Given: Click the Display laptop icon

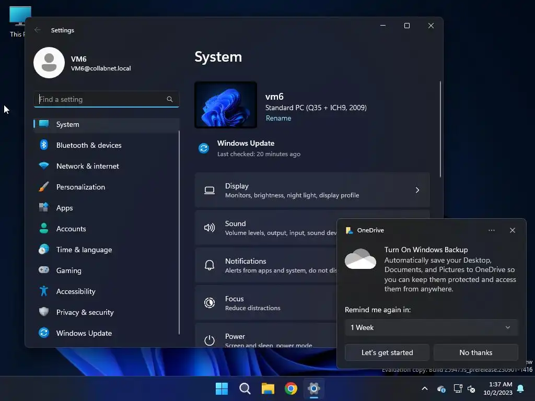Looking at the screenshot, I should tap(209, 190).
